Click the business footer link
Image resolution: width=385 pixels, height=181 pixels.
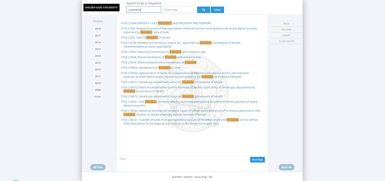point(177,177)
